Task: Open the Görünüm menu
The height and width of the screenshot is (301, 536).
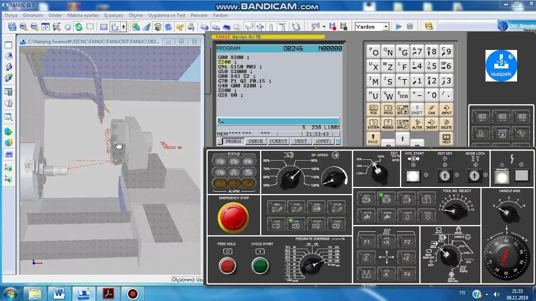Action: [33, 15]
